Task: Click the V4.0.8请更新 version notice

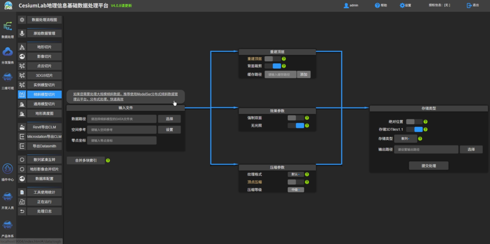Action: pos(121,5)
